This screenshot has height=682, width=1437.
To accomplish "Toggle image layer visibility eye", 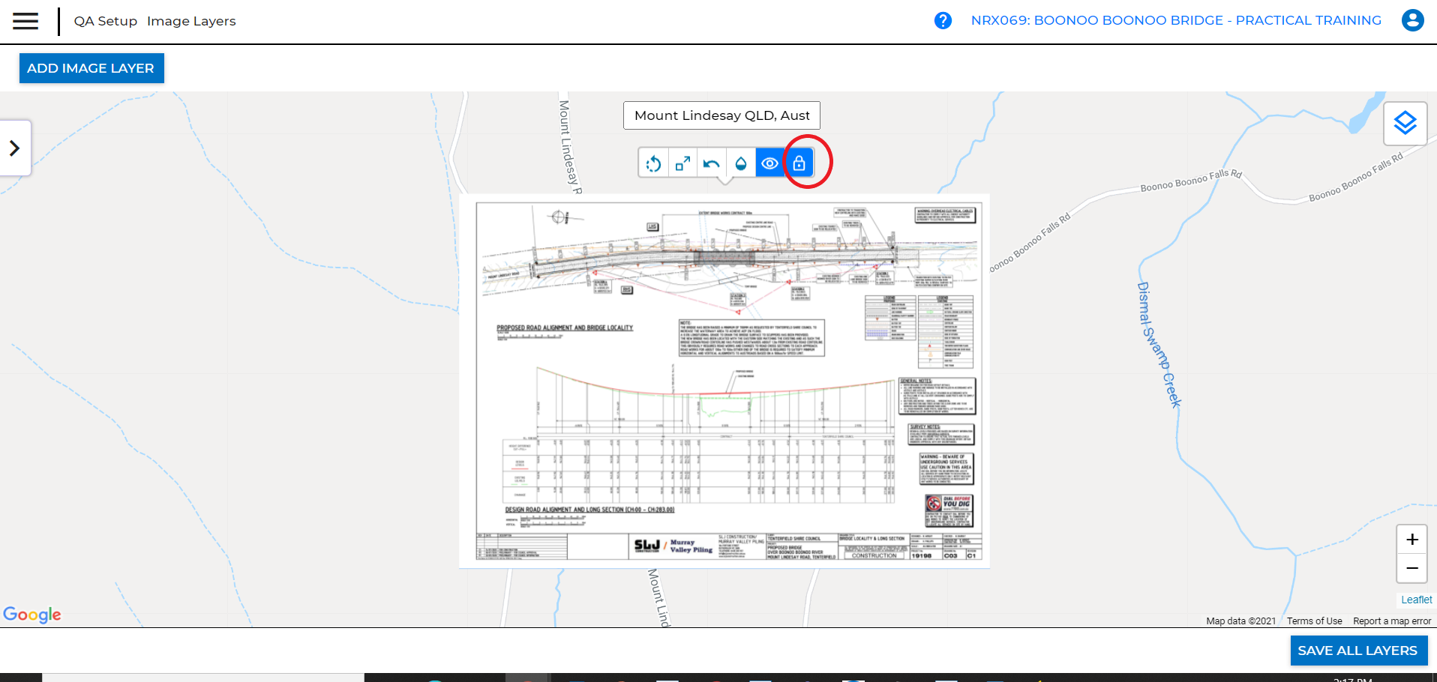I will click(769, 163).
